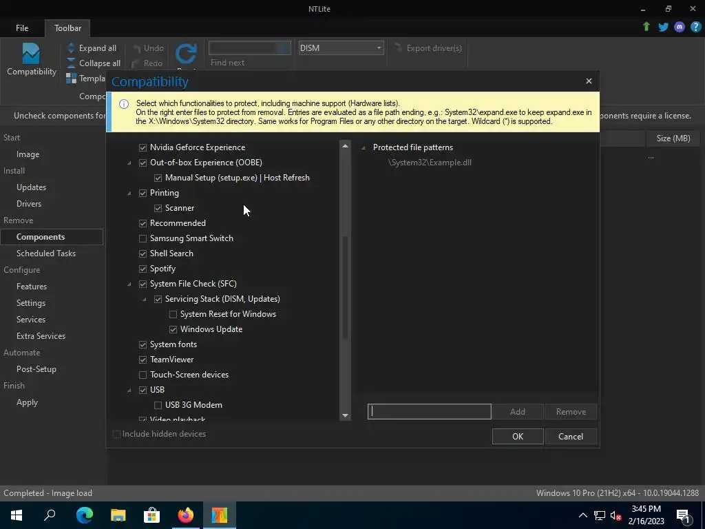Open the DISM dropdown
This screenshot has width=705, height=529.
click(341, 48)
